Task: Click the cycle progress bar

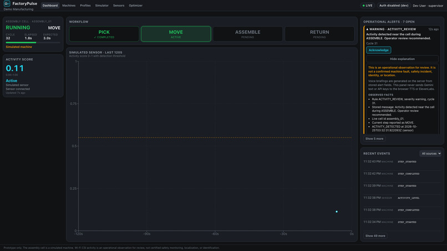Action: (33, 43)
